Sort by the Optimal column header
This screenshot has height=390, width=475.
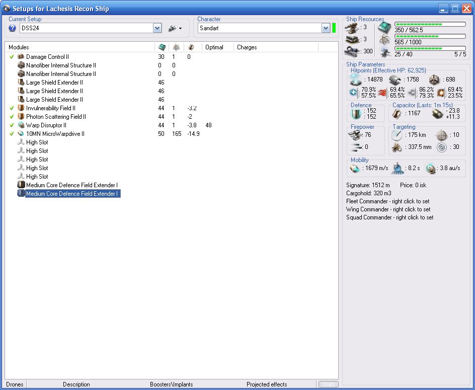click(x=214, y=47)
